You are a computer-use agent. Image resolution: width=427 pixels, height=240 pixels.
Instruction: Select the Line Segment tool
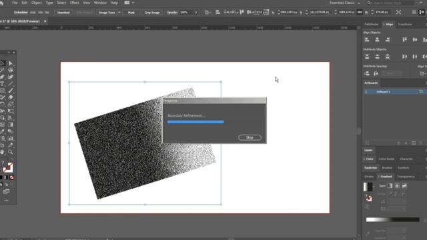11,84
